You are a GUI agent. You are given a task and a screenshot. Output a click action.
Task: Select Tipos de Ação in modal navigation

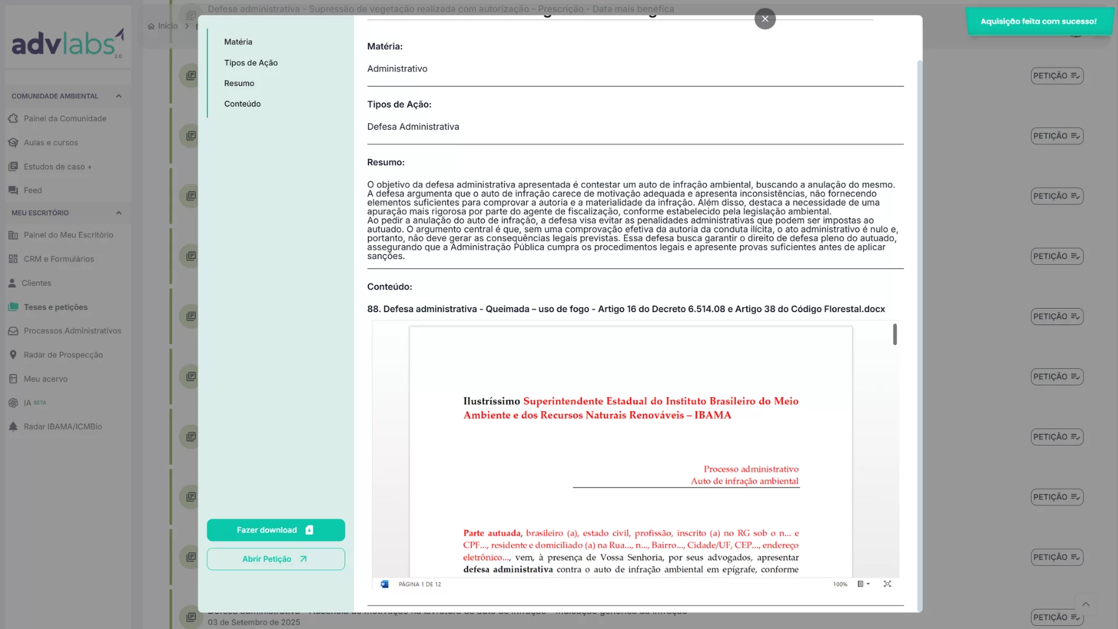tap(250, 63)
